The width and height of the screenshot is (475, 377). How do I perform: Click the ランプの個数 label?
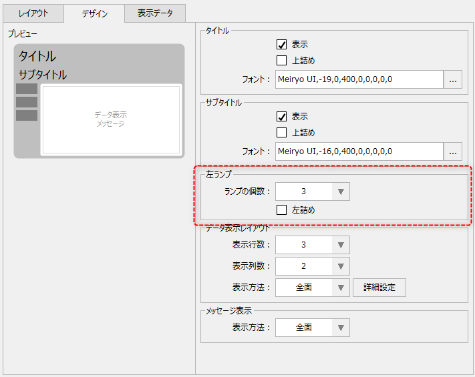tap(247, 192)
